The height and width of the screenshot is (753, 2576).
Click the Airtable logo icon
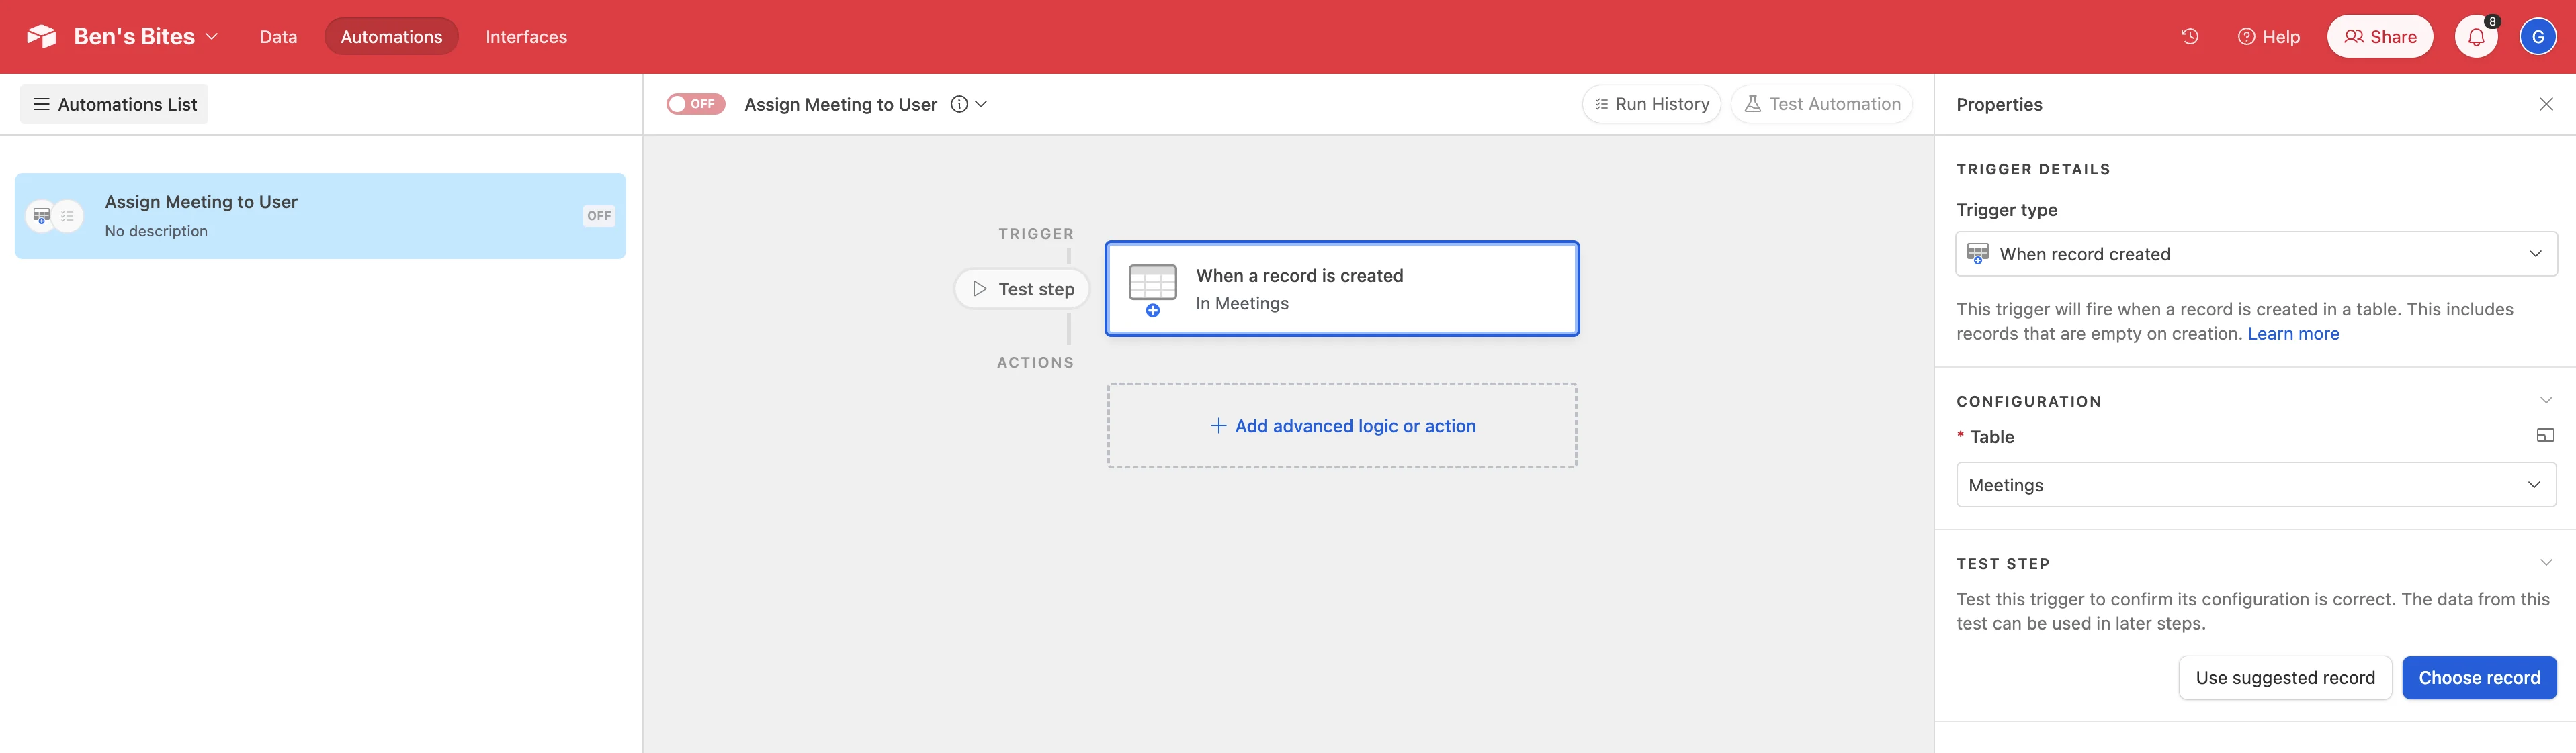41,37
